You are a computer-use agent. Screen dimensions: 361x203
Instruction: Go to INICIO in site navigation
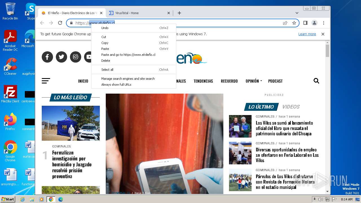click(83, 81)
